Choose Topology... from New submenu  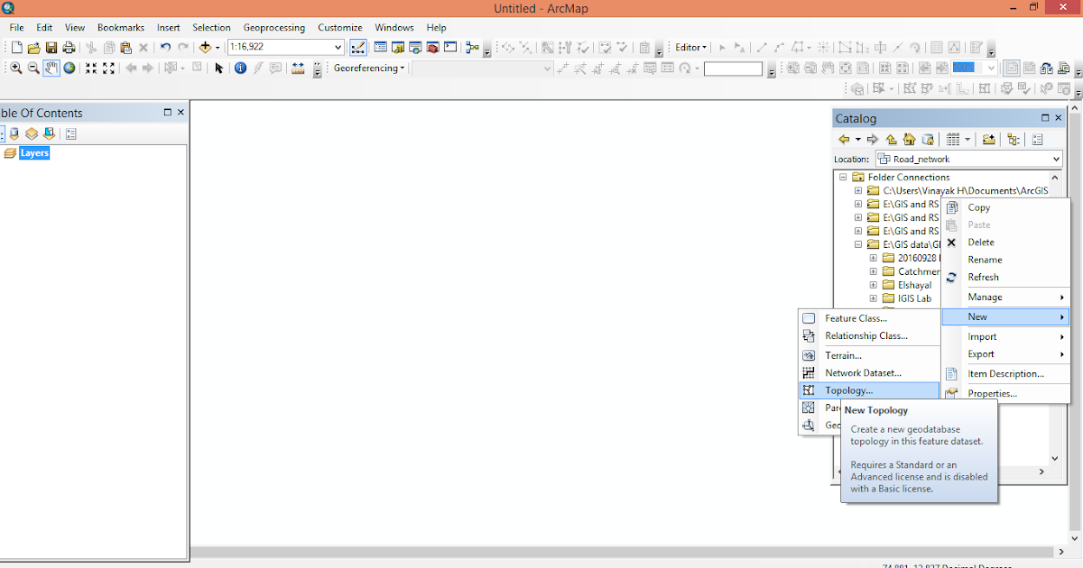(869, 390)
